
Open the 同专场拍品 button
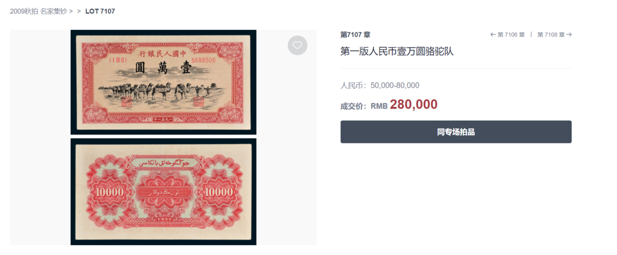coord(456,132)
